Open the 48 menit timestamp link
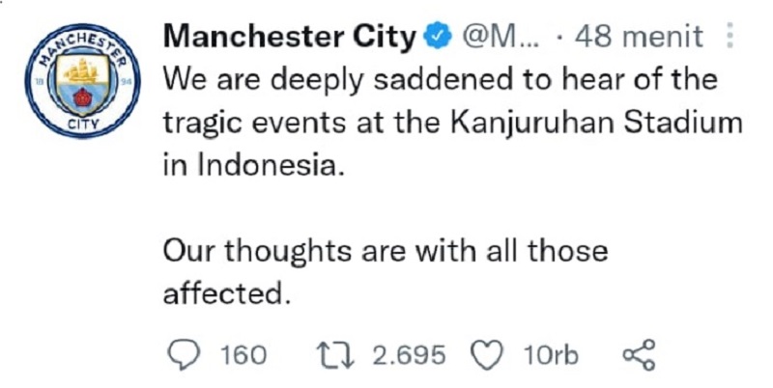 638,37
